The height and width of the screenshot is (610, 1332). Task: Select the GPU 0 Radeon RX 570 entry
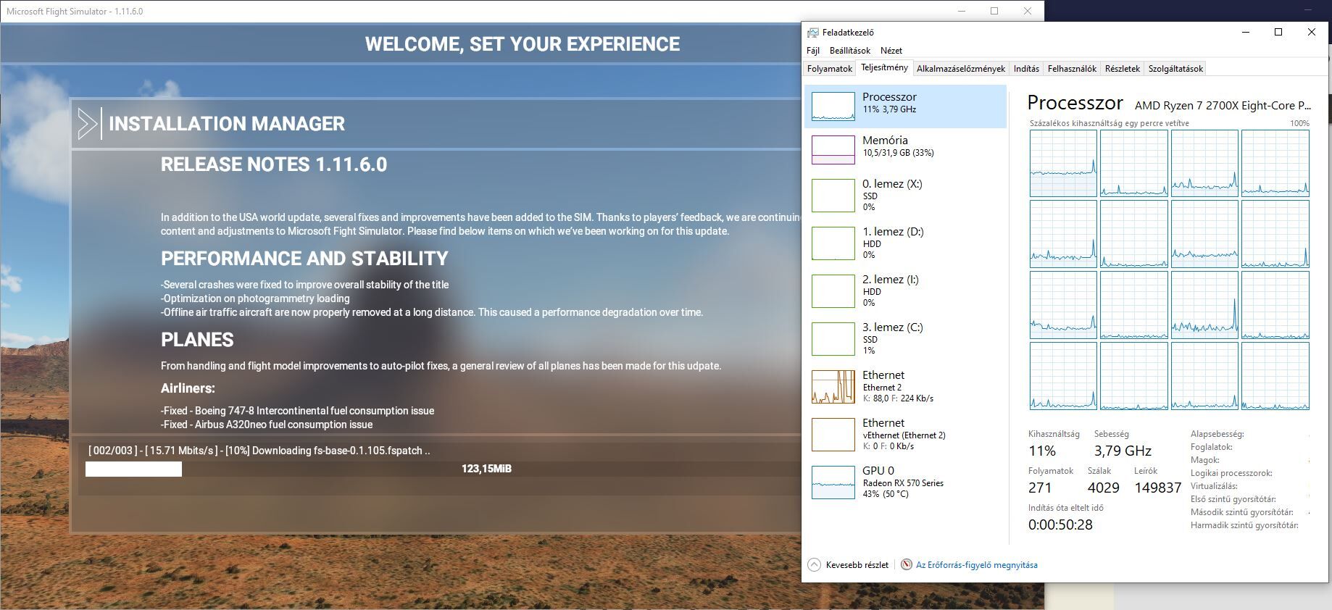pyautogui.click(x=905, y=482)
